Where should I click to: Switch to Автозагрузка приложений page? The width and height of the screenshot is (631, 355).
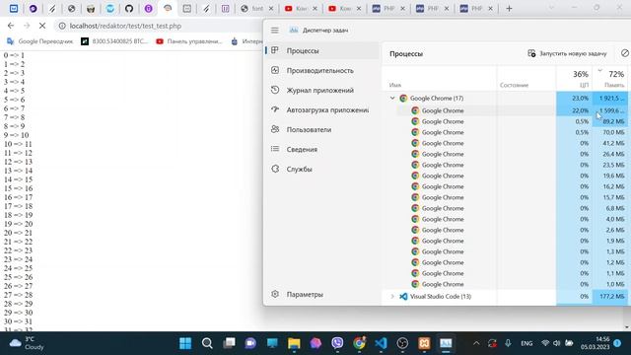tap(322, 109)
